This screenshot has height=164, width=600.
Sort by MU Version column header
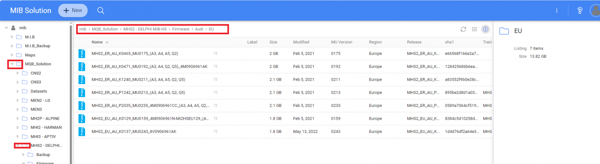(342, 42)
